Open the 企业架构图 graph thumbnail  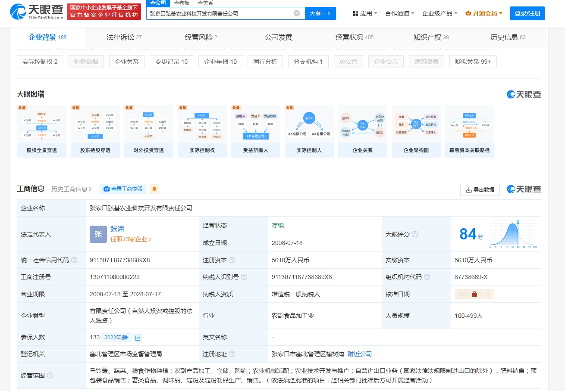tap(416, 131)
